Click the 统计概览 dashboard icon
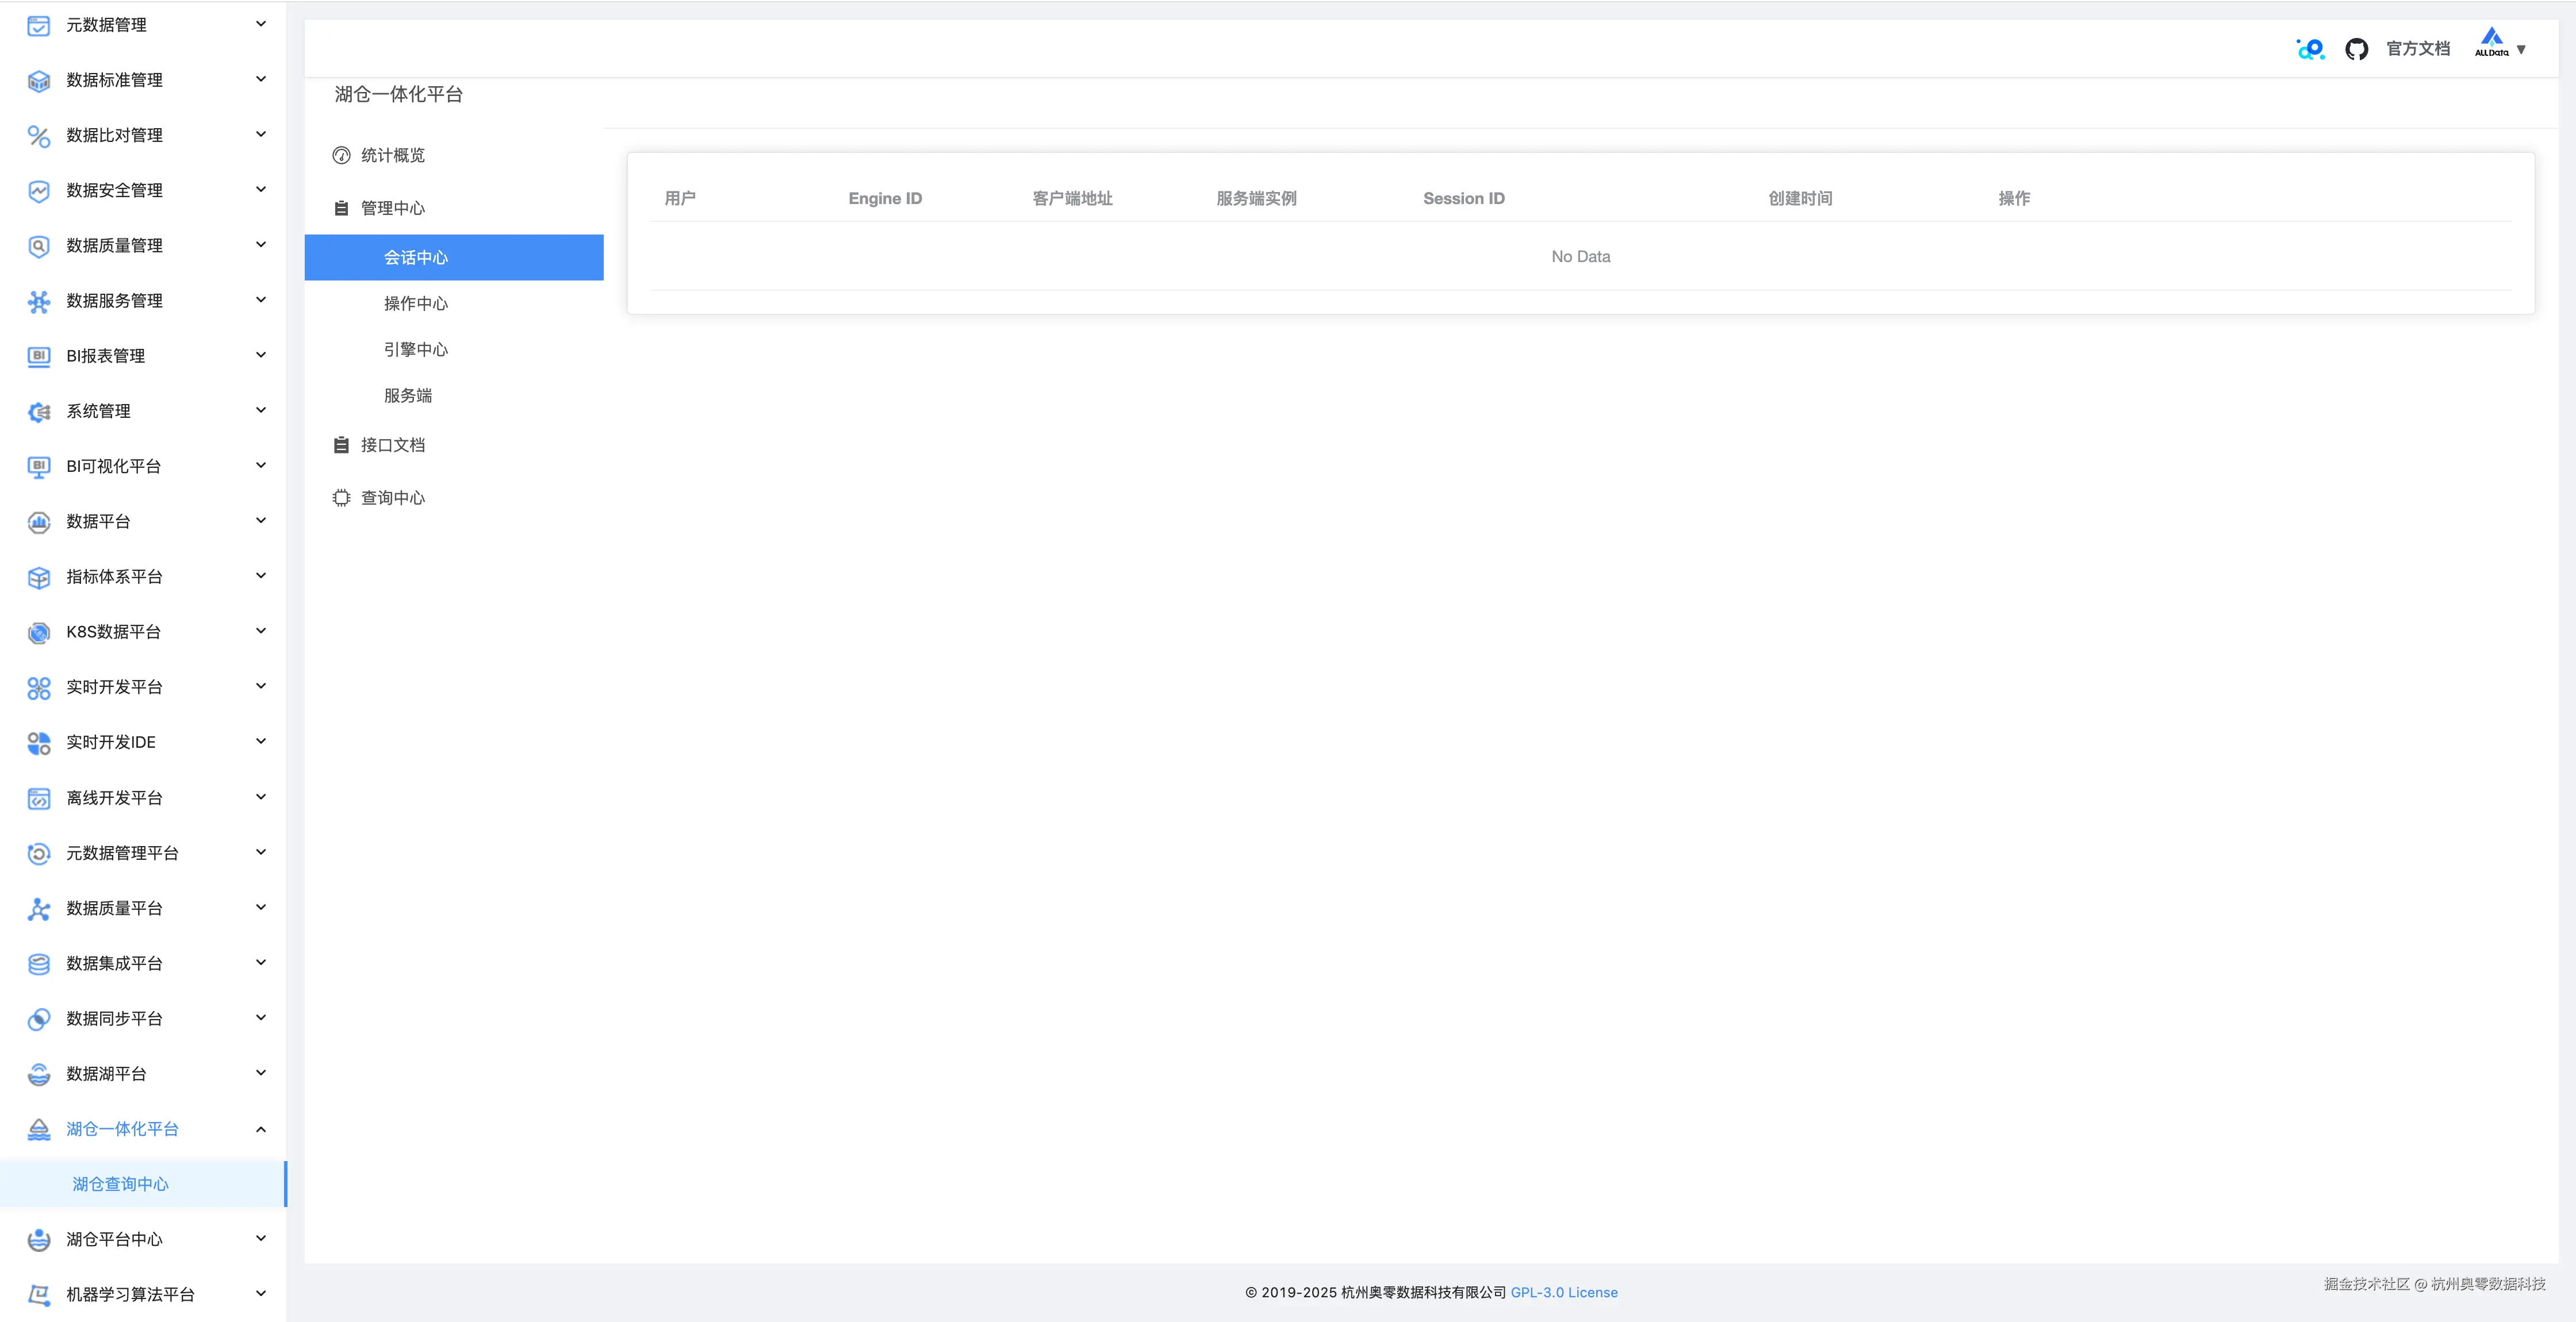2576x1322 pixels. tap(341, 155)
